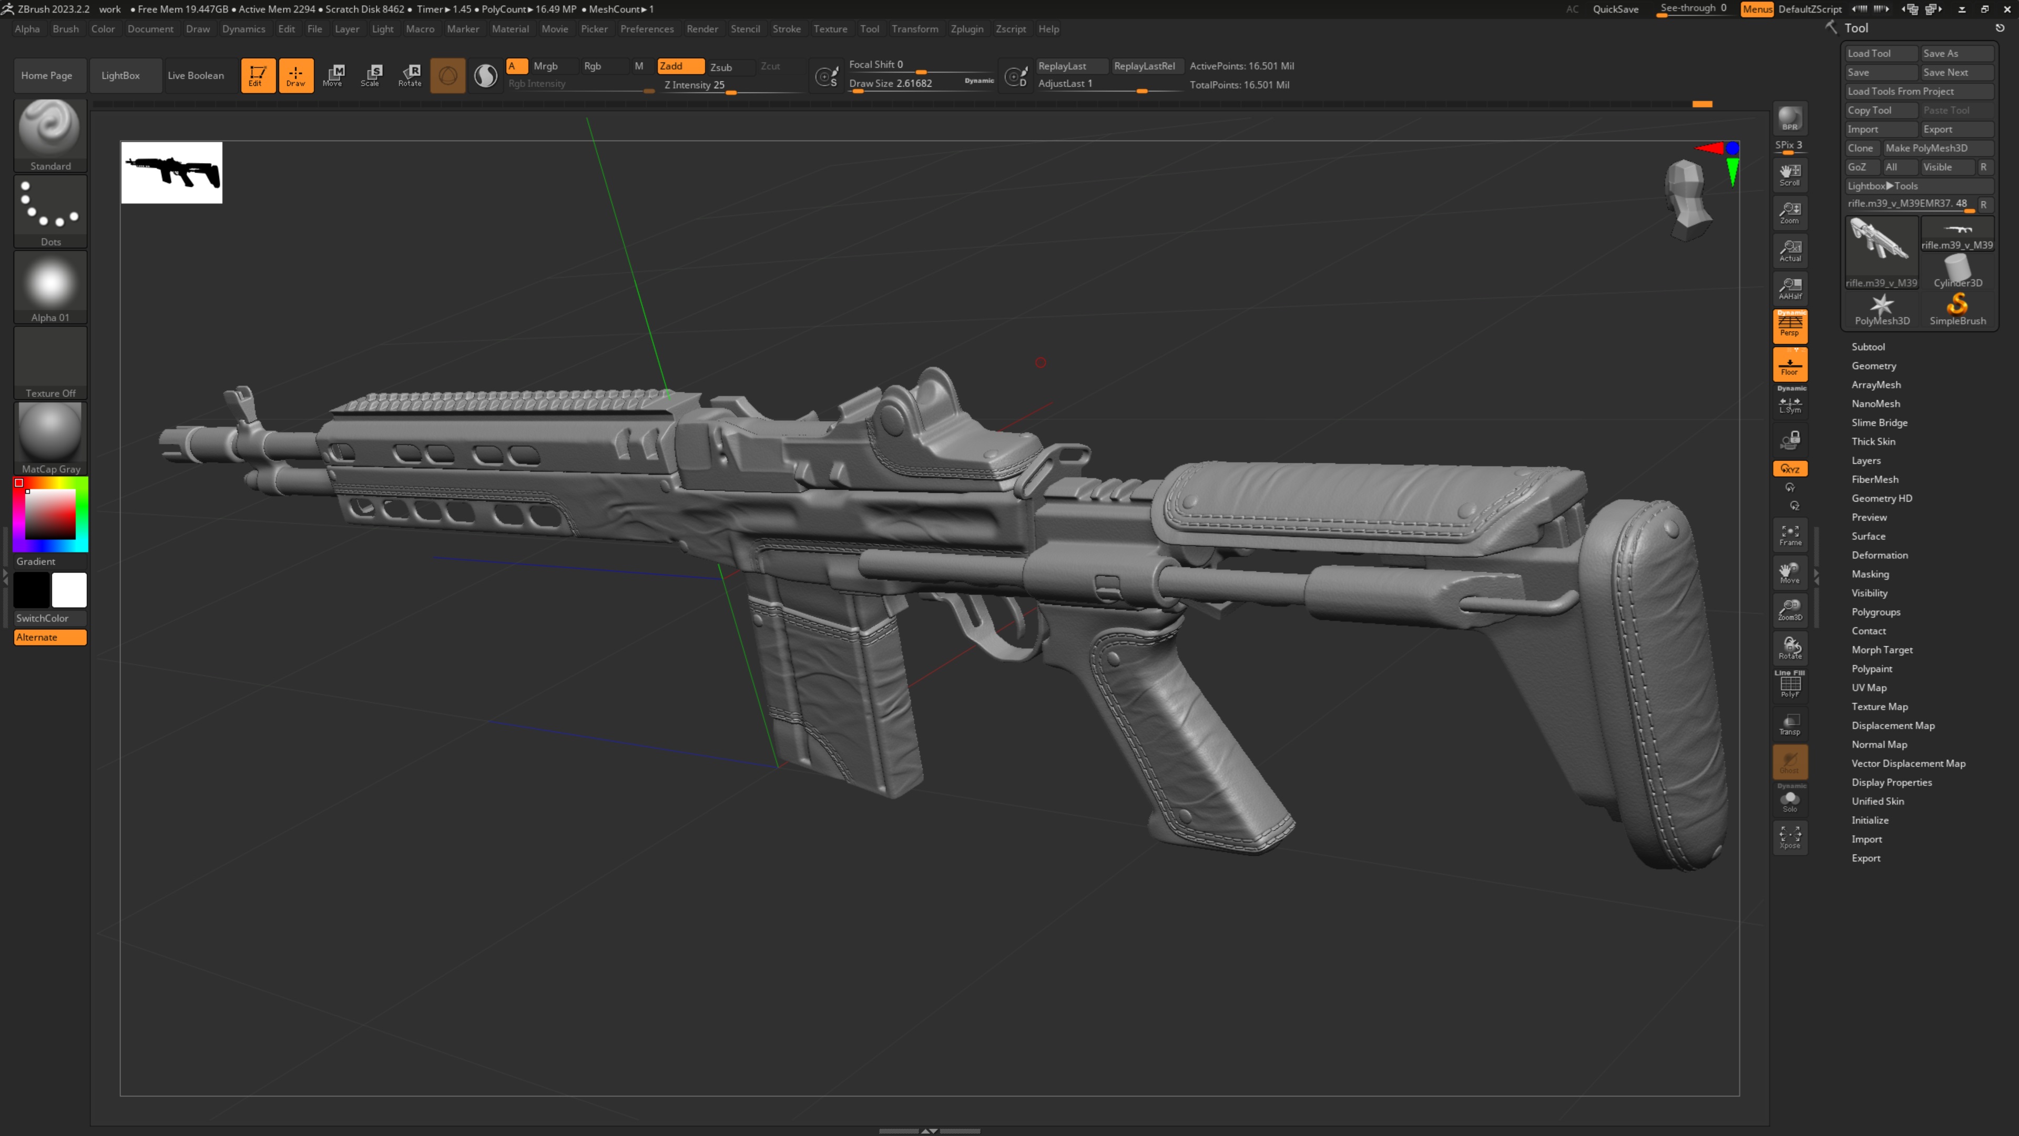This screenshot has height=1136, width=2019.
Task: Toggle Xyz rotation mode
Action: (x=1790, y=469)
